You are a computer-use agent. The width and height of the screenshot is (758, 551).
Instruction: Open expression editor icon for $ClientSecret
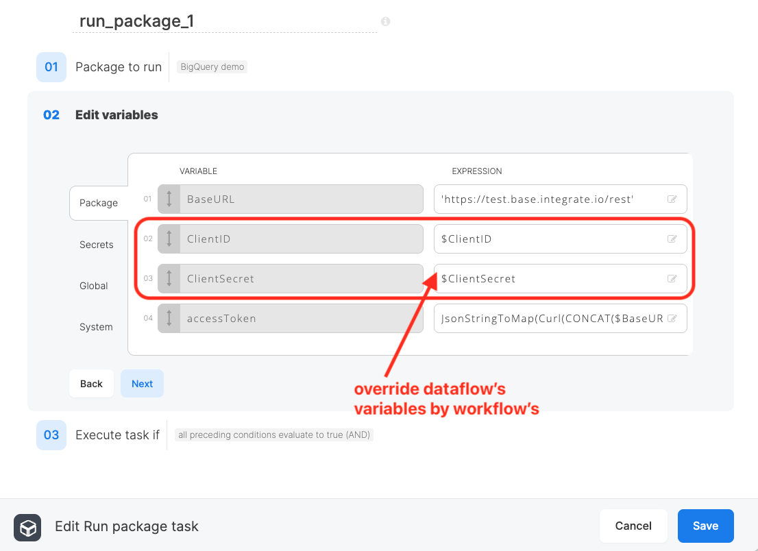tap(672, 278)
